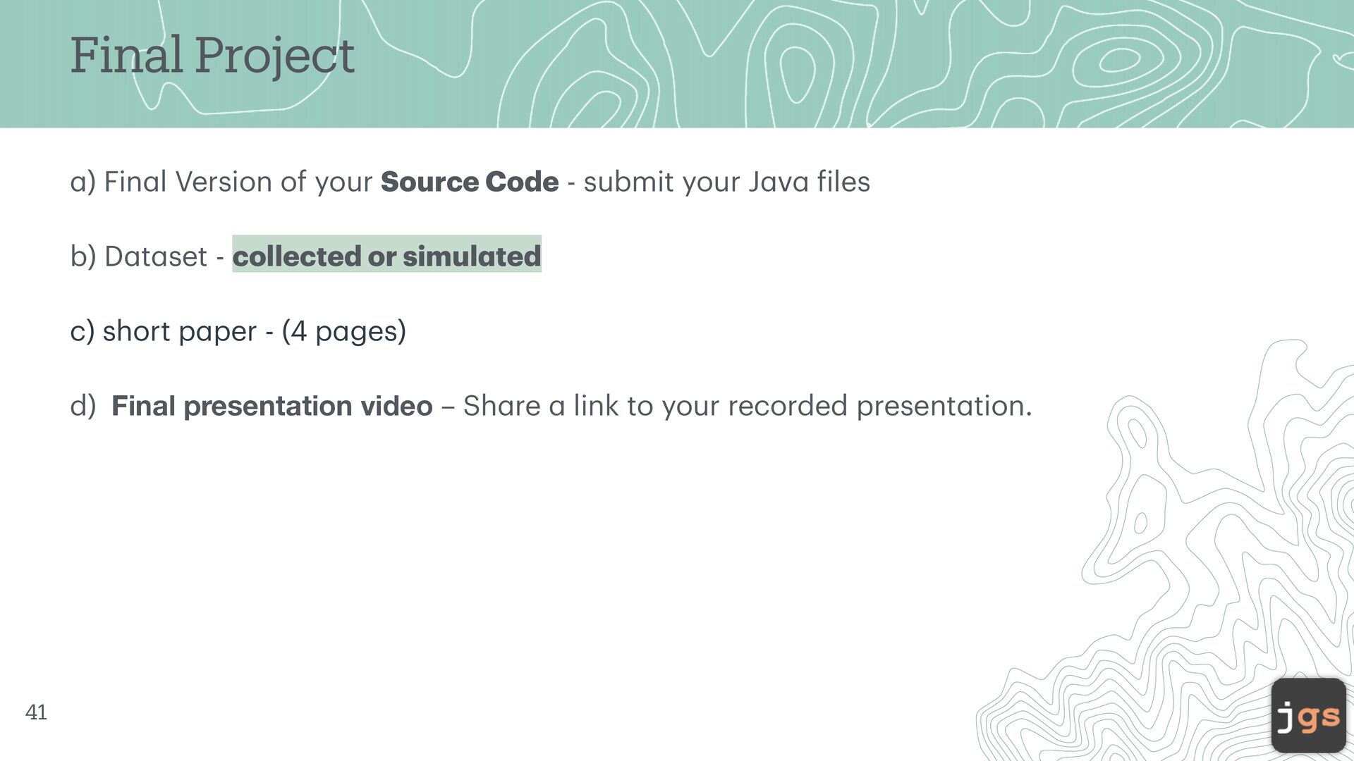Click the d) list marker
The width and height of the screenshot is (1354, 761).
(x=82, y=406)
